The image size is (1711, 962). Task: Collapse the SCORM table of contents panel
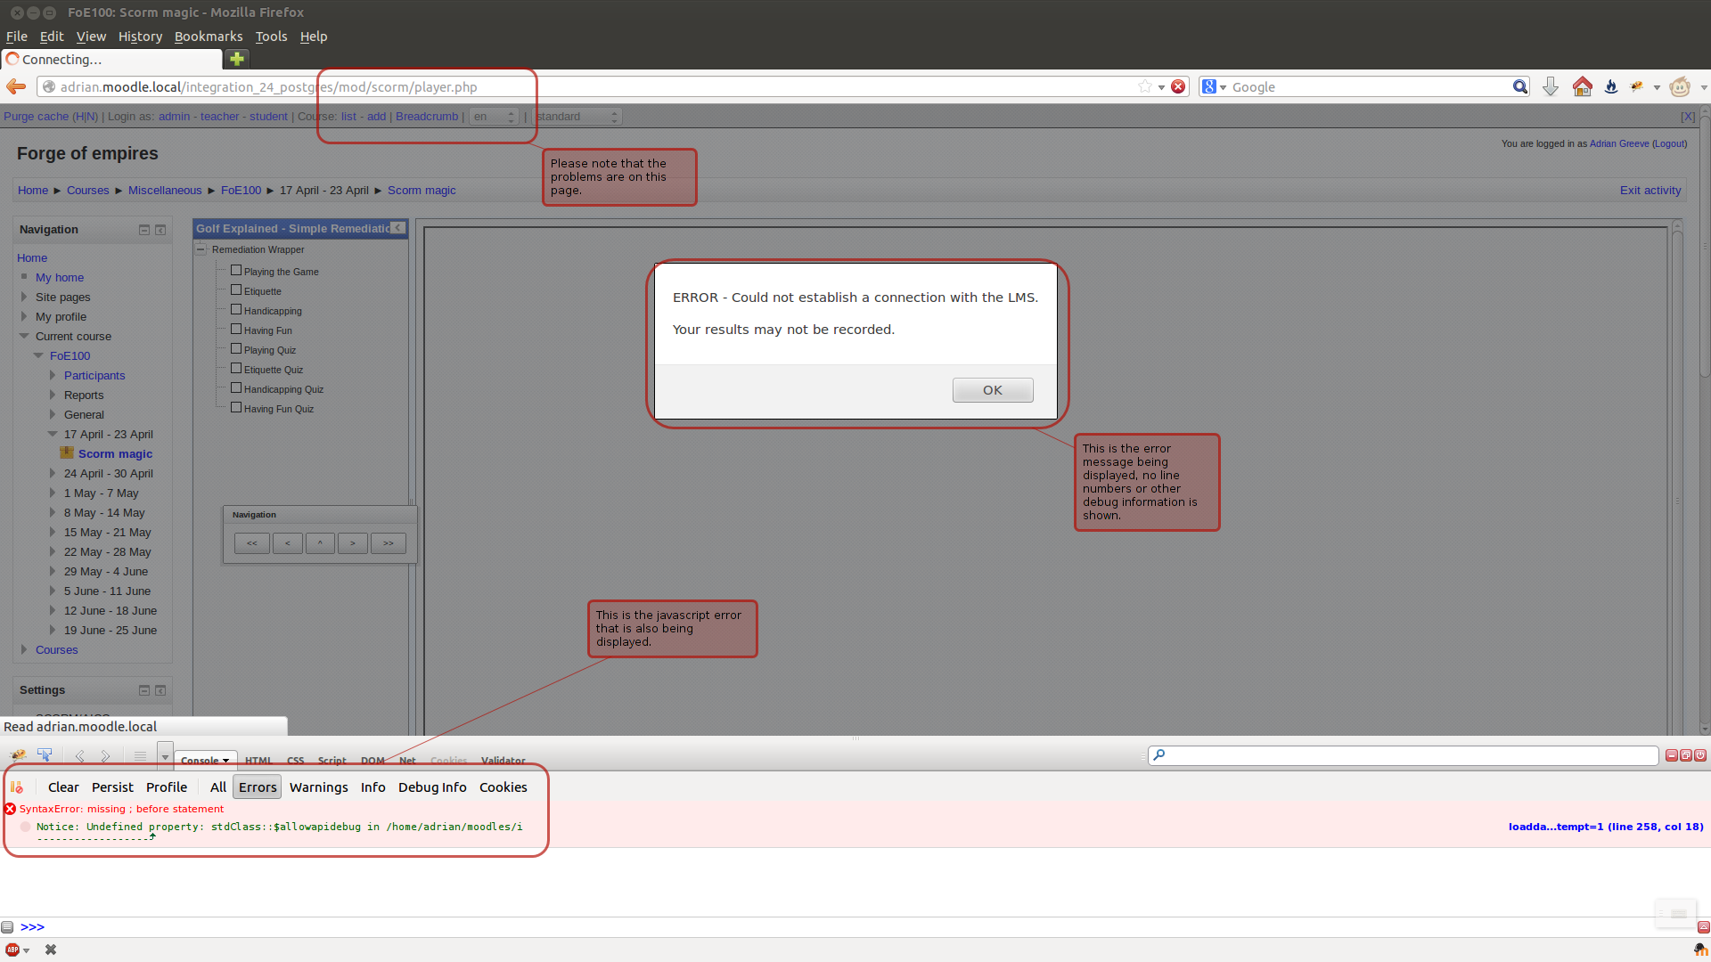click(x=397, y=228)
